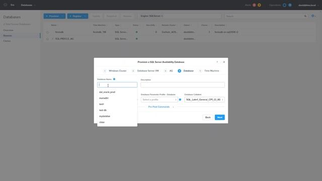This screenshot has width=322, height=181.
Task: Expand the row ending in _AG
Action: [x=52, y=39]
